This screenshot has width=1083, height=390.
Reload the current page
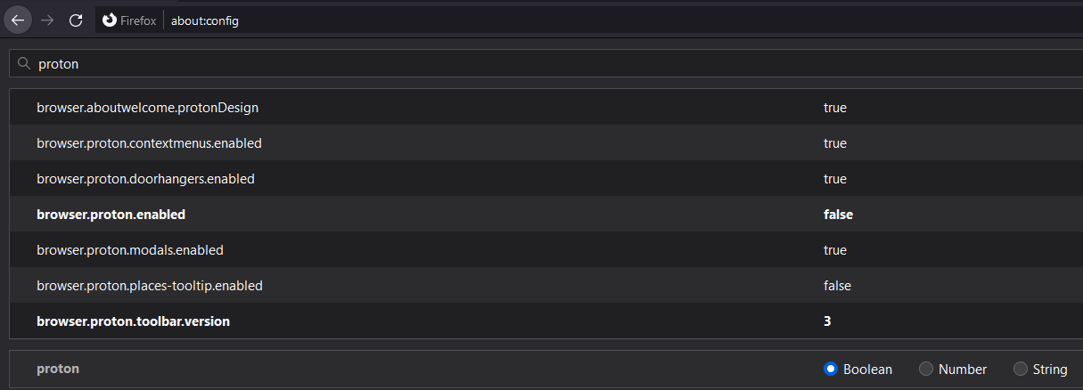point(76,20)
